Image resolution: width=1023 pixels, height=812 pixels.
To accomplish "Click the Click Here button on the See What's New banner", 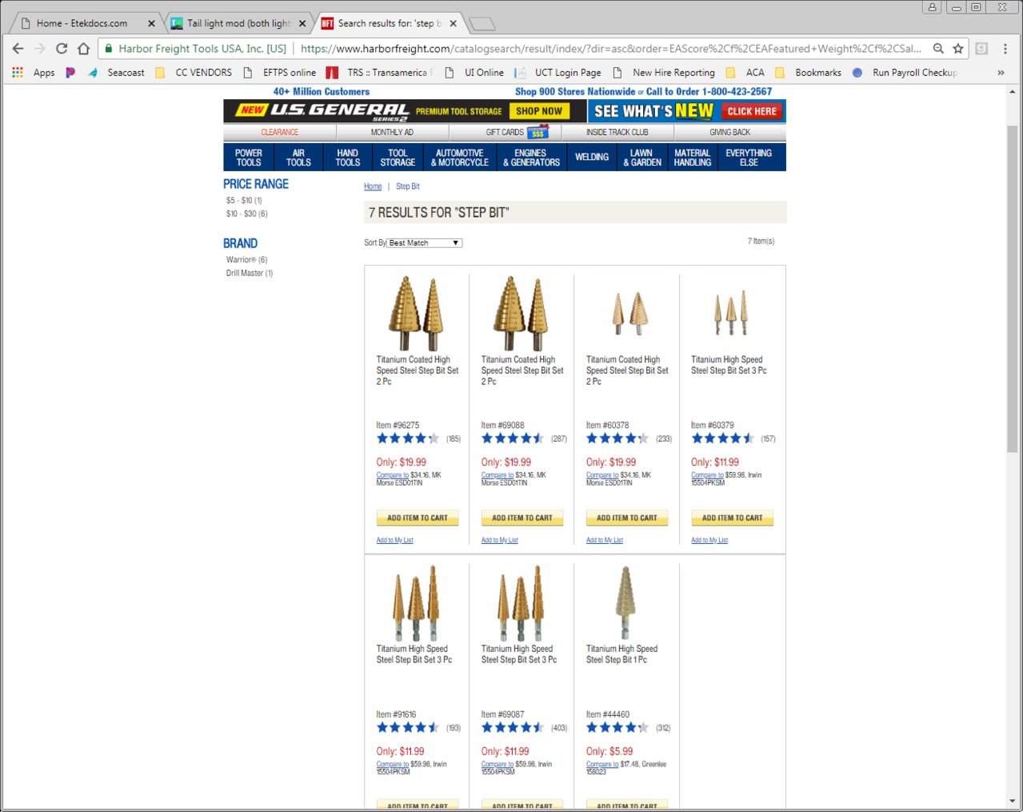I will pos(752,111).
